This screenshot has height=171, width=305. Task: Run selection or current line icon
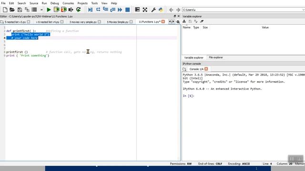[71, 9]
